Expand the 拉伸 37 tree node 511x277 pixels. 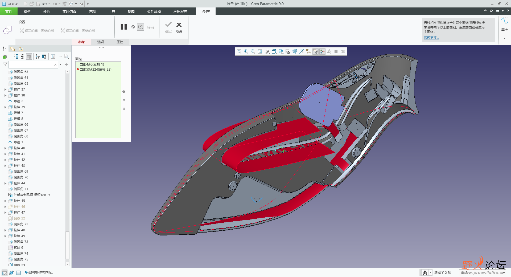5,89
